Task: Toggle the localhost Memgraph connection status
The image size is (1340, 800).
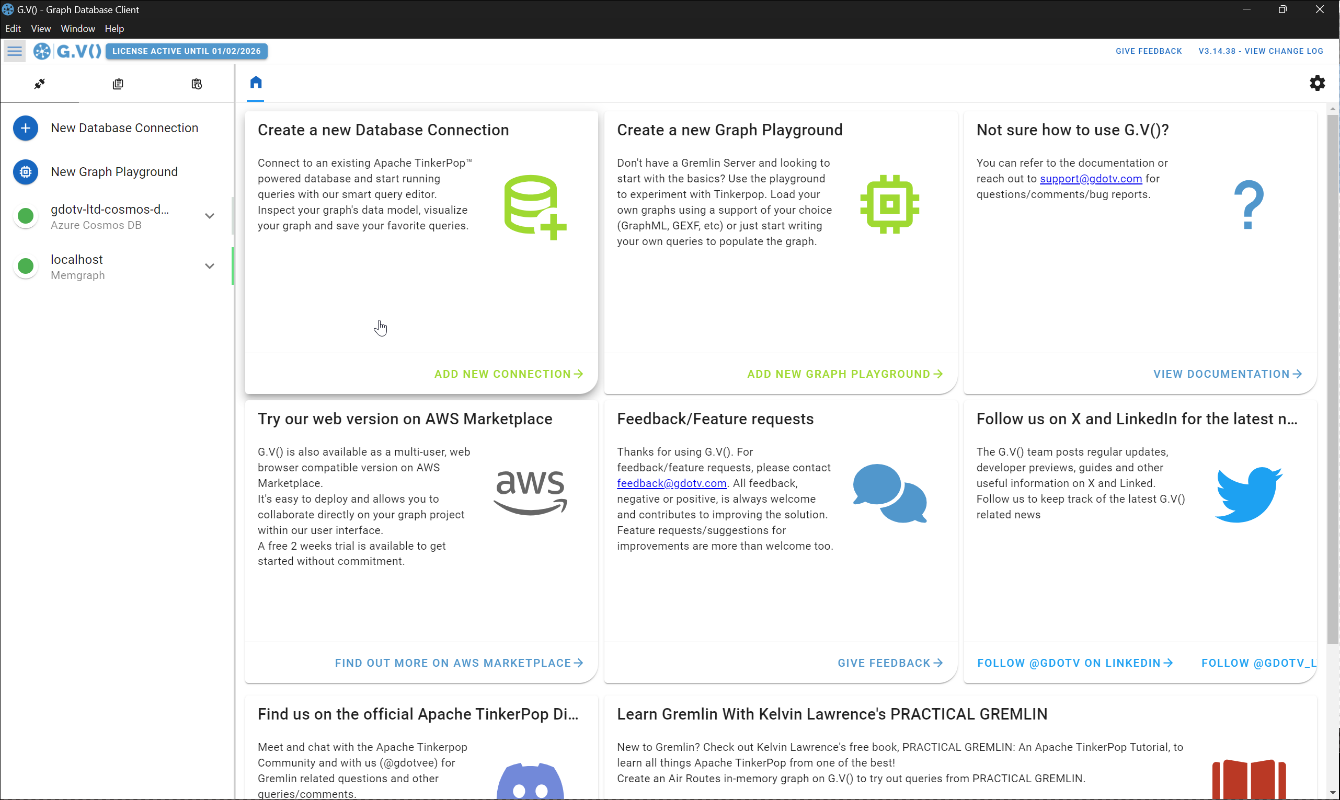Action: click(x=26, y=266)
